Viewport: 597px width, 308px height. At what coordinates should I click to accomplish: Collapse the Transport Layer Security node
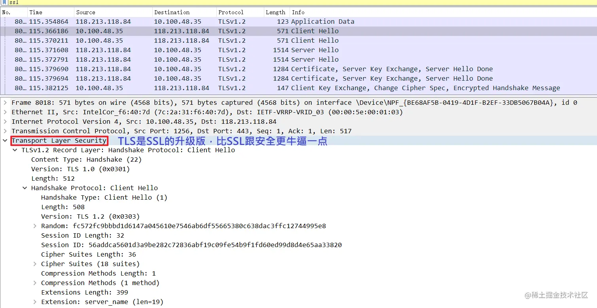point(5,141)
